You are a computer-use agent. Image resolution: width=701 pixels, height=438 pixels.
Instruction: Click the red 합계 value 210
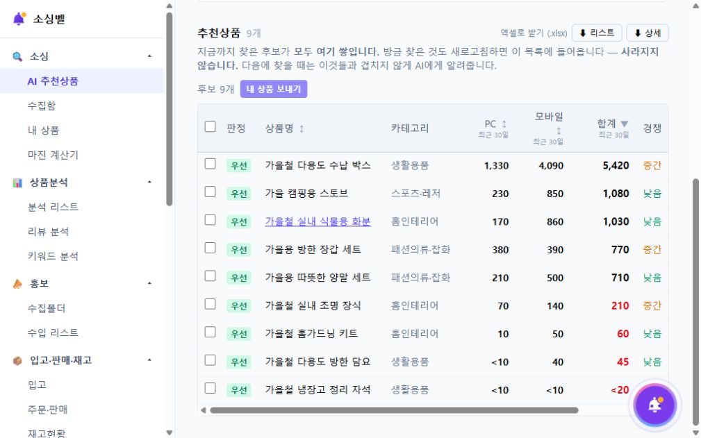tap(620, 306)
